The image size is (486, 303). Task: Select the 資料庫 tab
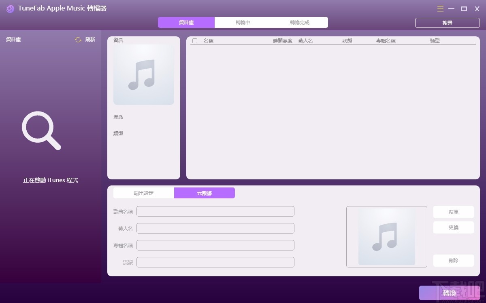click(186, 22)
